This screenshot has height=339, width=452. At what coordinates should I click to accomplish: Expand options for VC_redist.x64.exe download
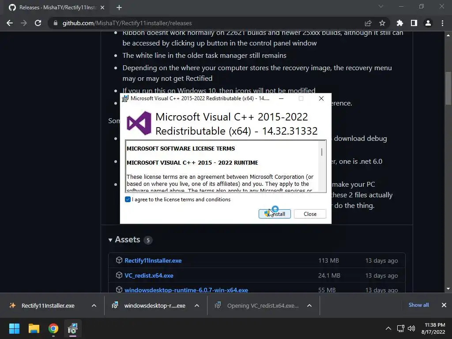coord(309,305)
